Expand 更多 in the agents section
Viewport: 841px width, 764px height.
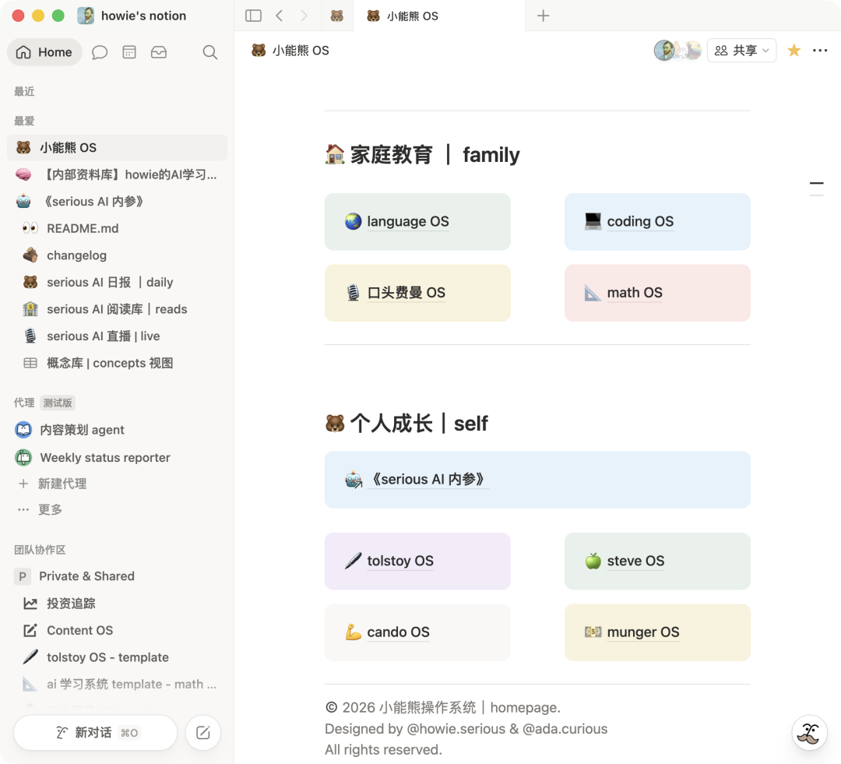tap(117, 509)
